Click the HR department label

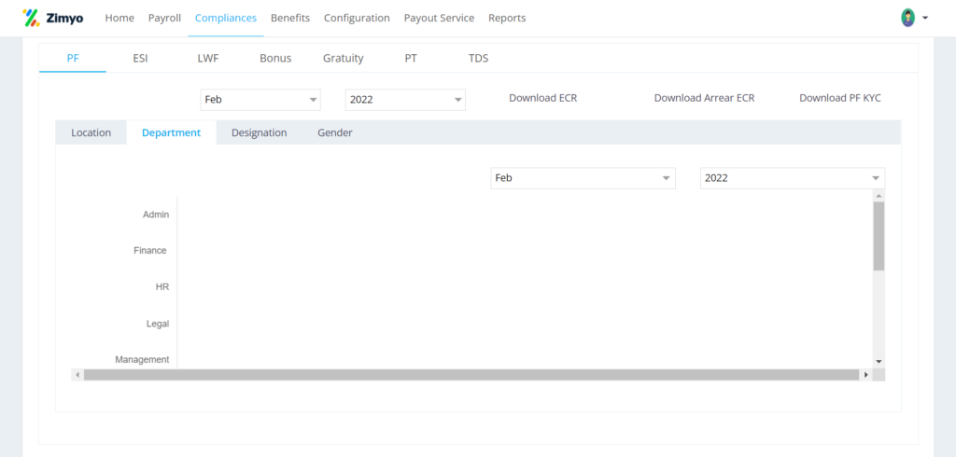click(x=162, y=286)
